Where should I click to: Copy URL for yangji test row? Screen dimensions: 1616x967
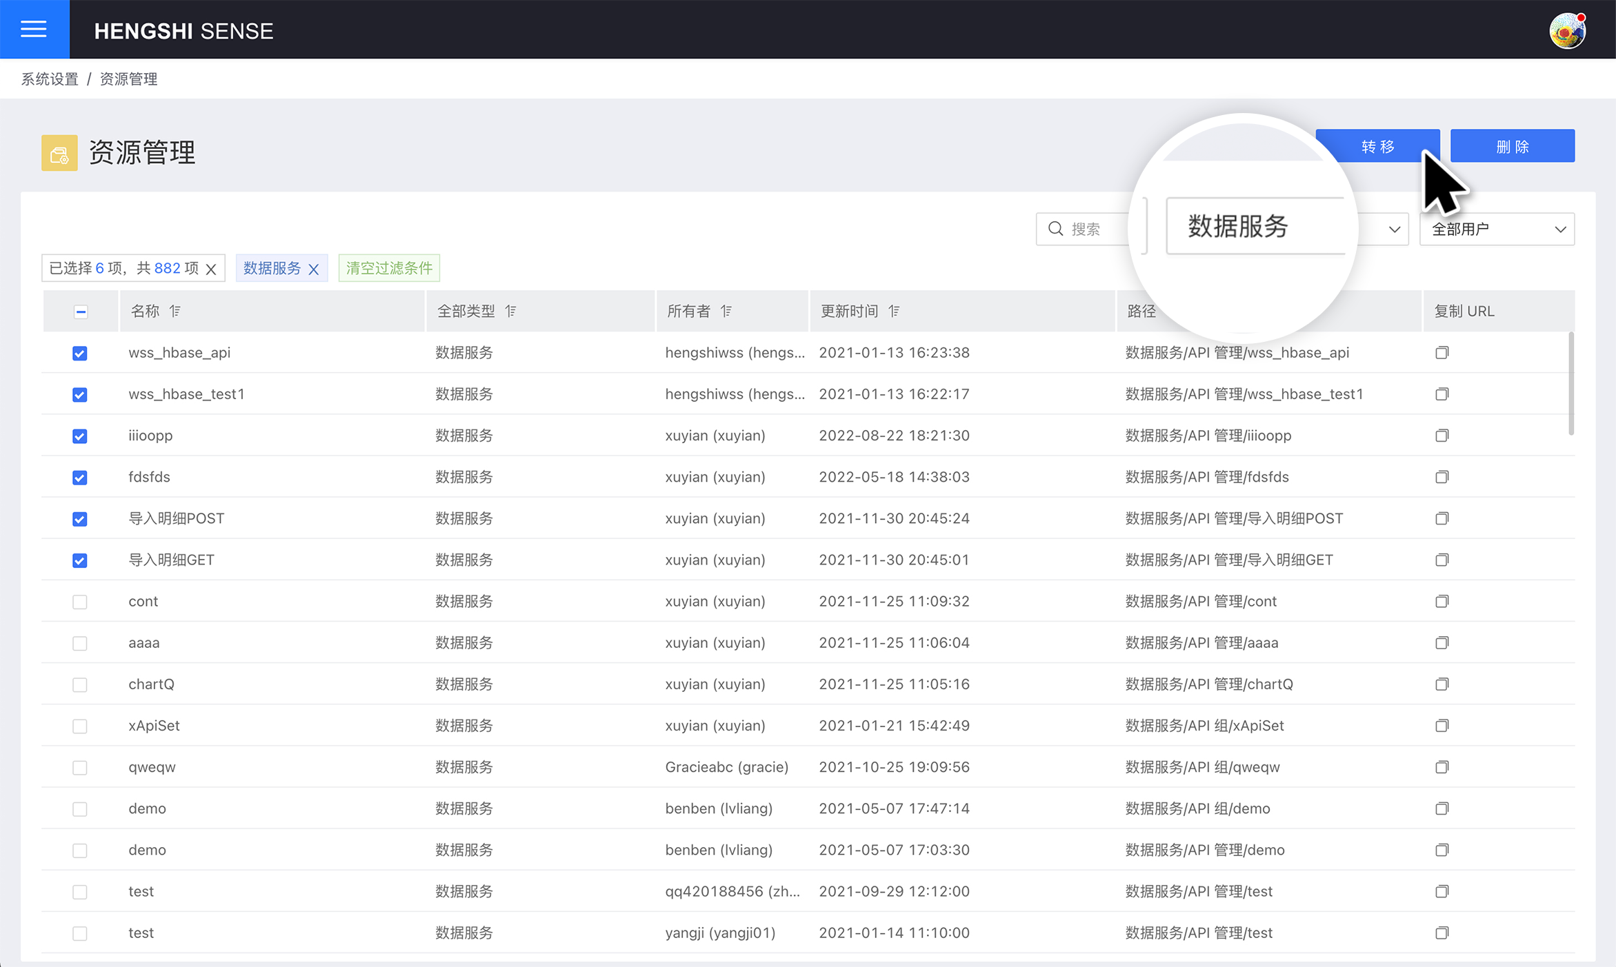point(1442,933)
